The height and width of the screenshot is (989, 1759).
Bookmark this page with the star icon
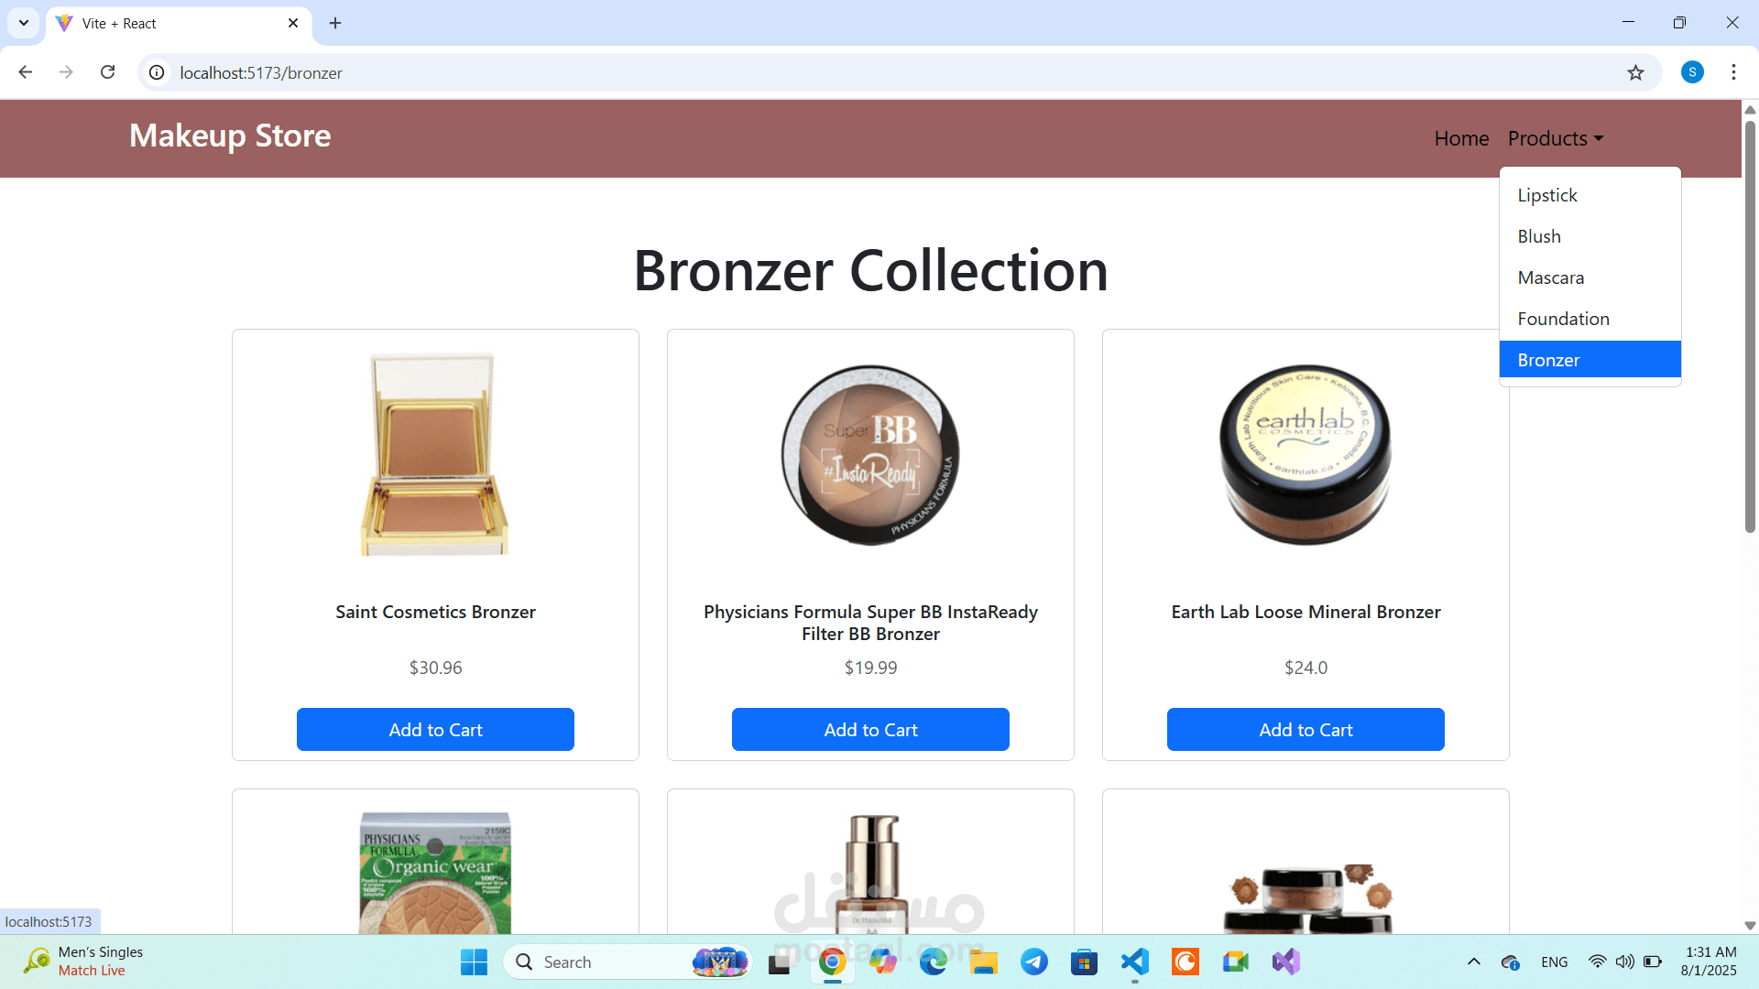pyautogui.click(x=1635, y=72)
